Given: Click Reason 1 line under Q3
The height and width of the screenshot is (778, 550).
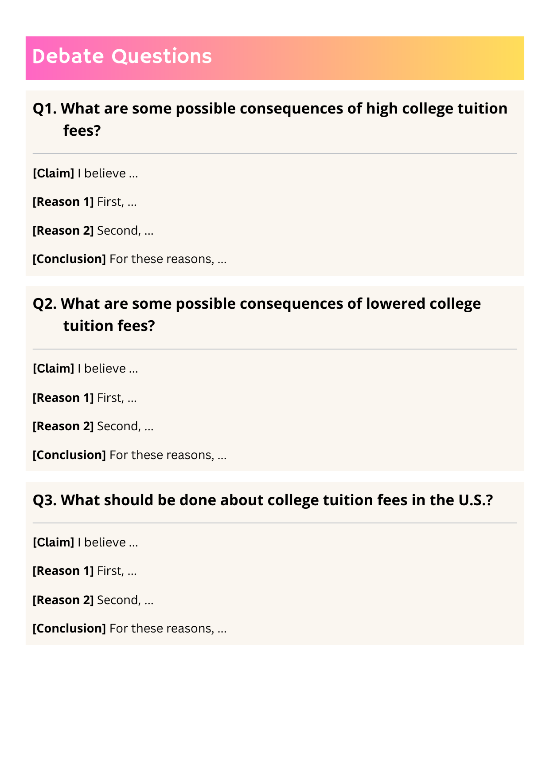Looking at the screenshot, I should (85, 571).
